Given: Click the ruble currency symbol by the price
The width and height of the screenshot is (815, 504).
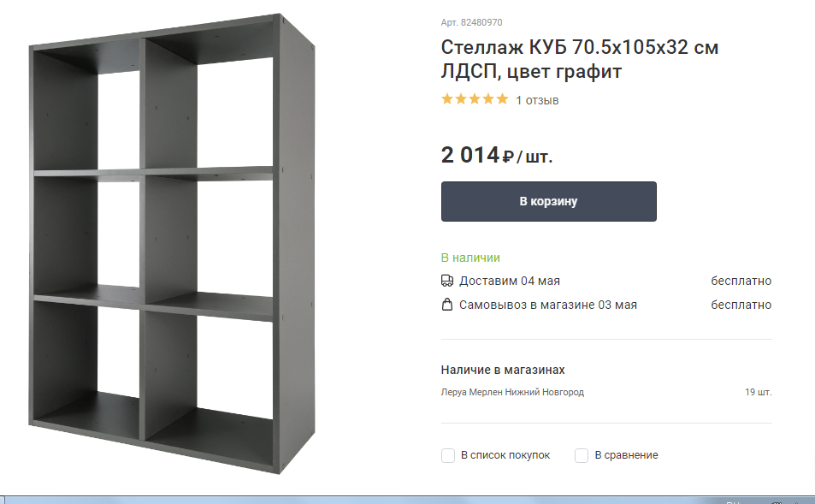Looking at the screenshot, I should (508, 156).
